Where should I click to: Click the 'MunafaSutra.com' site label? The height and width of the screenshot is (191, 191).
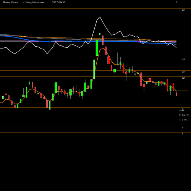pyautogui.click(x=35, y=2)
